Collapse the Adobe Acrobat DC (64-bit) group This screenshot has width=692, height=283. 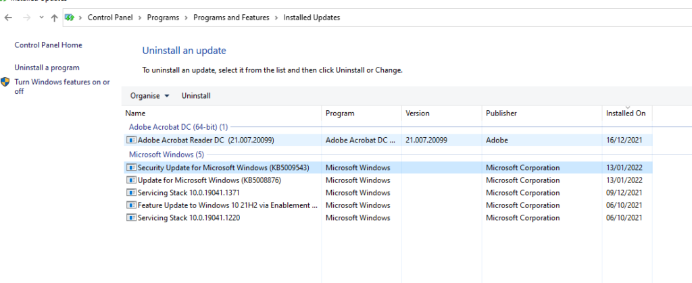[178, 127]
